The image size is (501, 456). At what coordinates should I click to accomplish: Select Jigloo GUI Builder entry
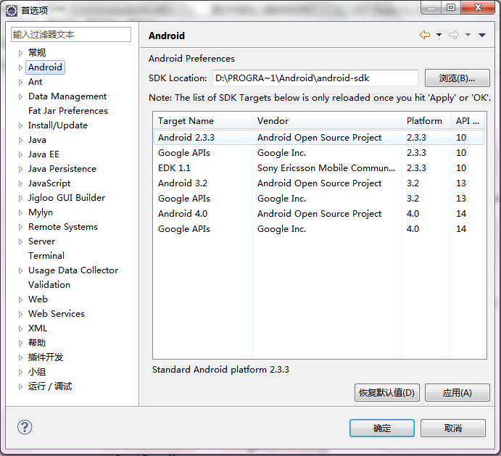tap(67, 198)
